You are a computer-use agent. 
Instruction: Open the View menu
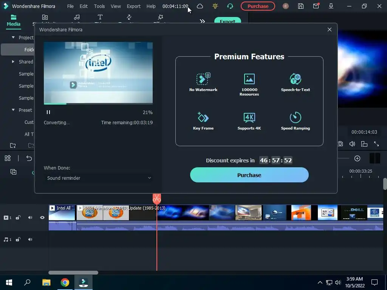[116, 6]
